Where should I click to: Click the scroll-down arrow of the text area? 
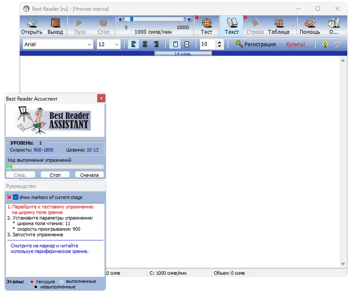coord(343,264)
